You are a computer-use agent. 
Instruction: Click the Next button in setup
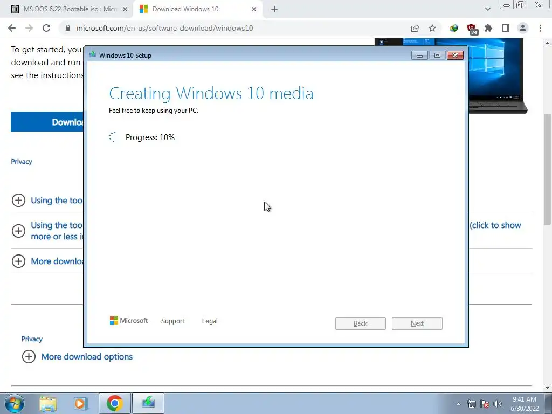click(x=417, y=323)
